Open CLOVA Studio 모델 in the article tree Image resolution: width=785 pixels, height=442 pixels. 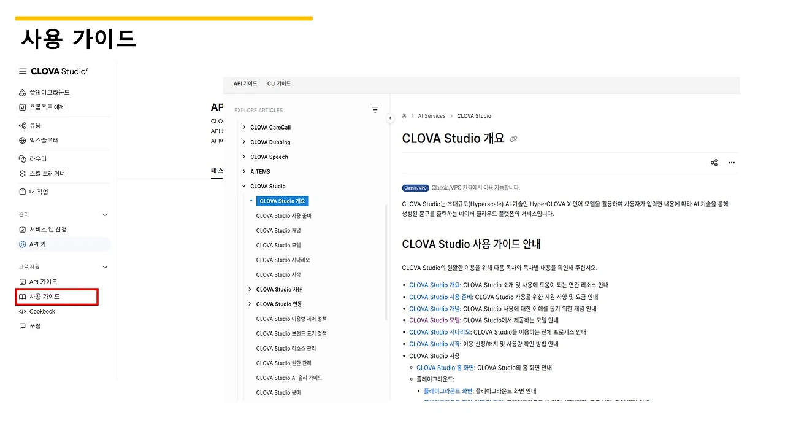click(x=278, y=245)
